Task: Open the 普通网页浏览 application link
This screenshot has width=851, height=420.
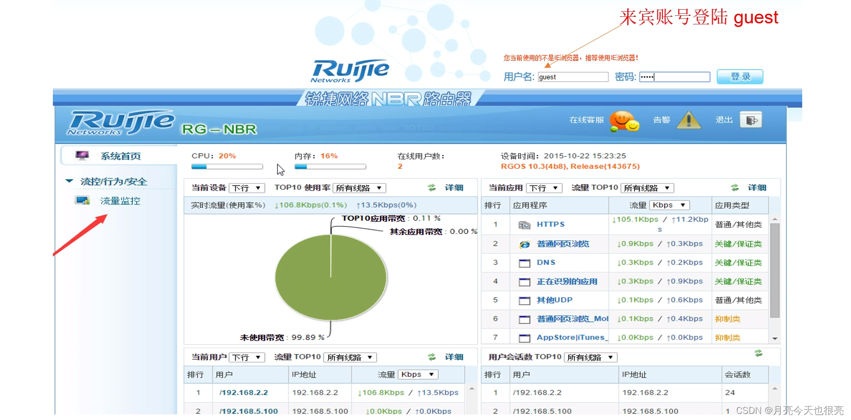Action: pos(563,244)
